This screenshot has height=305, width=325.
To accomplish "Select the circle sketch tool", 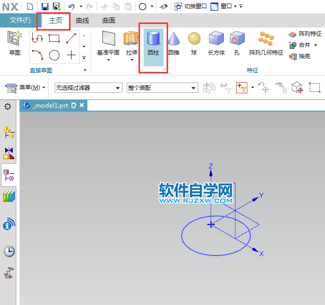I will tap(54, 55).
